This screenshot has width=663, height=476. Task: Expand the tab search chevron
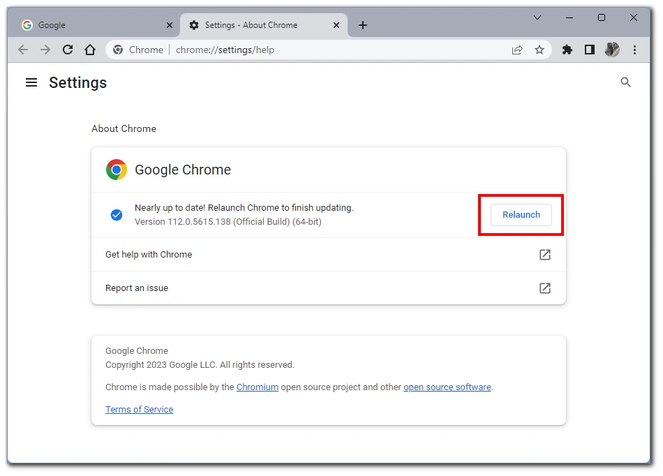[x=537, y=17]
